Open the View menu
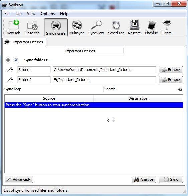Screen dimensions: 188x196 [31, 14]
